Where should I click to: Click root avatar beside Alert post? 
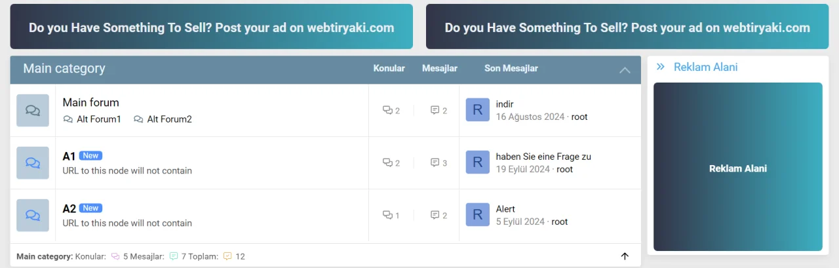[x=477, y=215]
